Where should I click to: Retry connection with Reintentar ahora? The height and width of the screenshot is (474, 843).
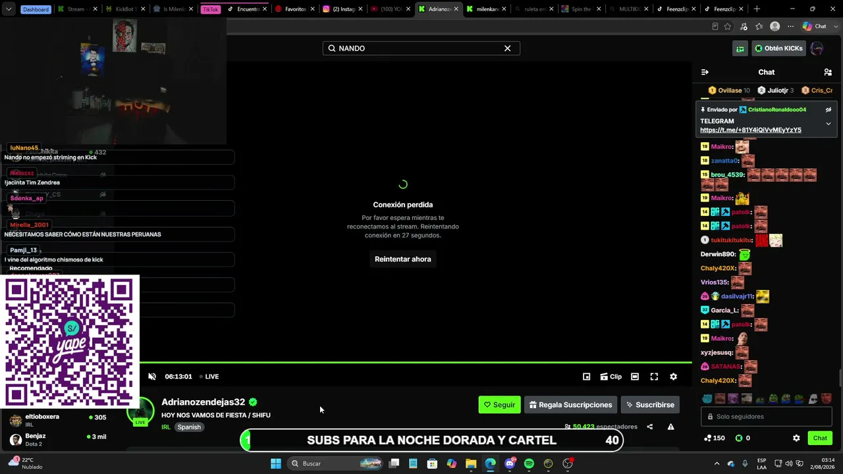coord(403,259)
